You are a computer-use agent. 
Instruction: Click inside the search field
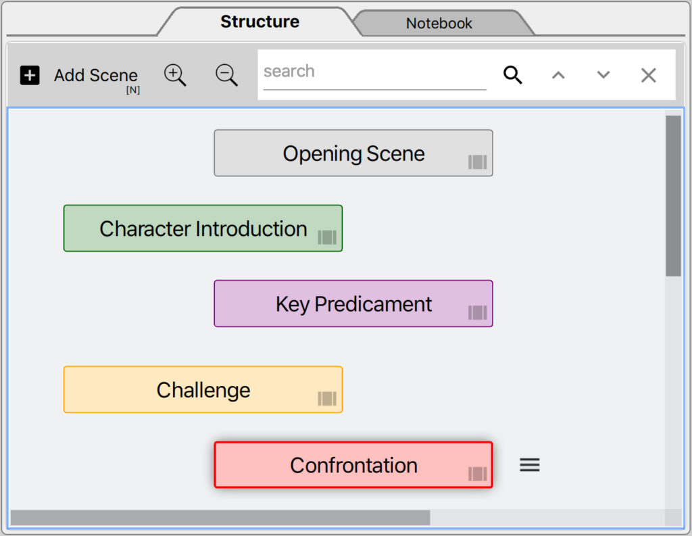pos(374,72)
